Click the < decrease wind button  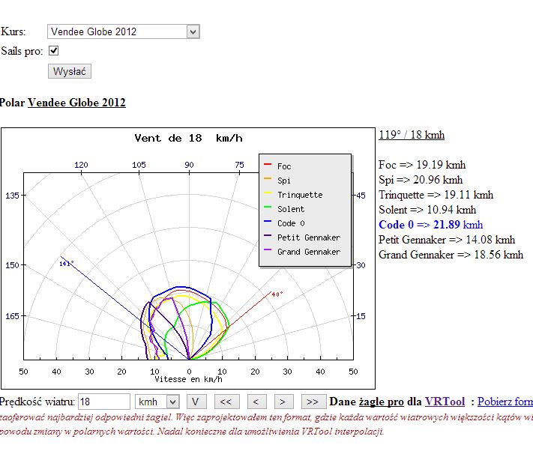pos(257,402)
